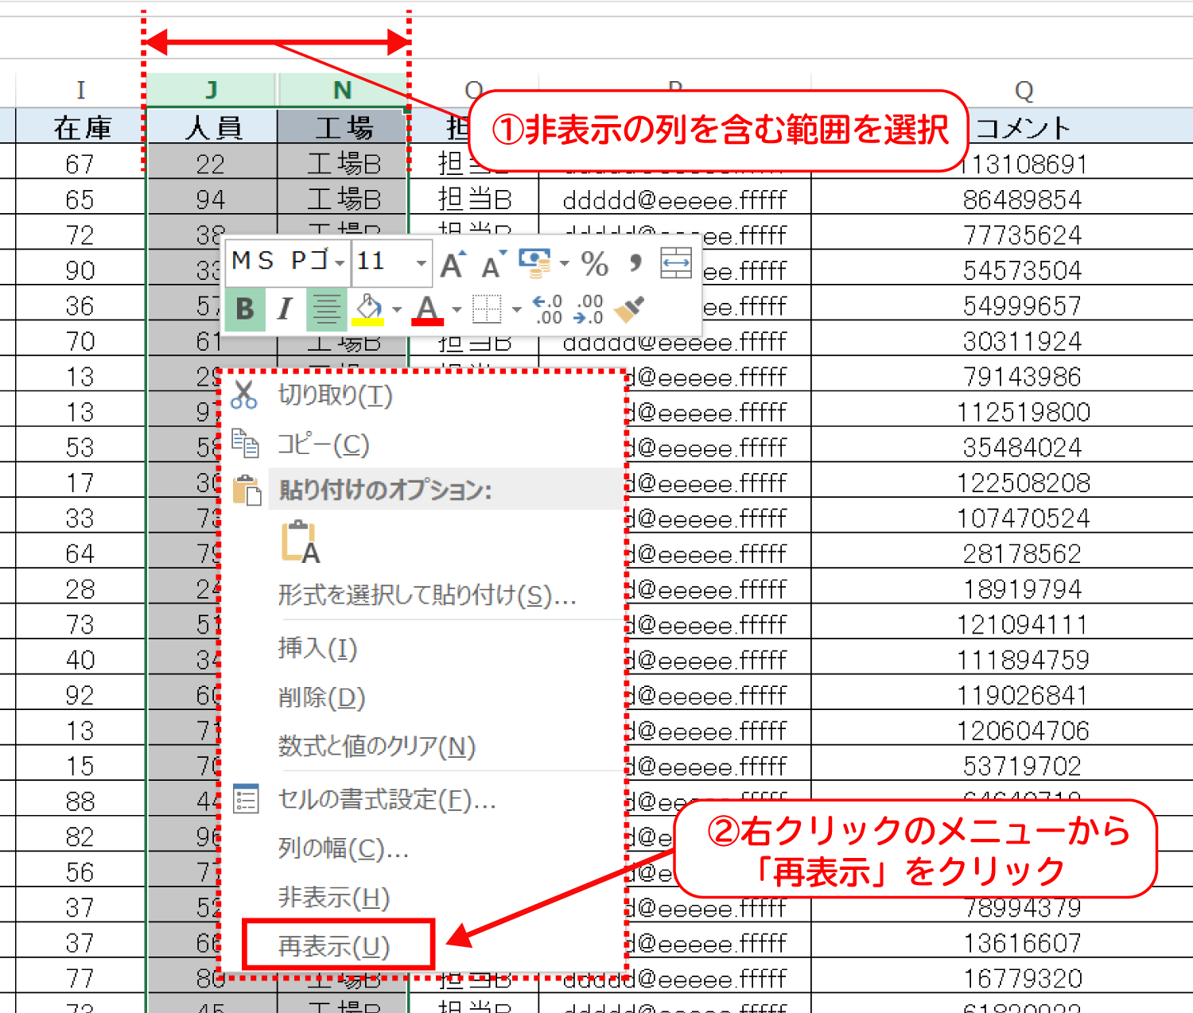Click the 工場 header cell
Screen dimensions: 1193x1013
pos(343,126)
